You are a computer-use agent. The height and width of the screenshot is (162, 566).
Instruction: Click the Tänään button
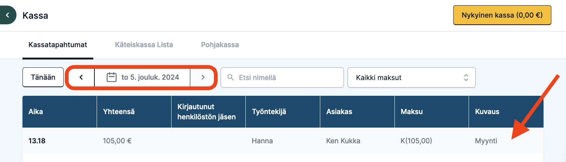point(43,77)
